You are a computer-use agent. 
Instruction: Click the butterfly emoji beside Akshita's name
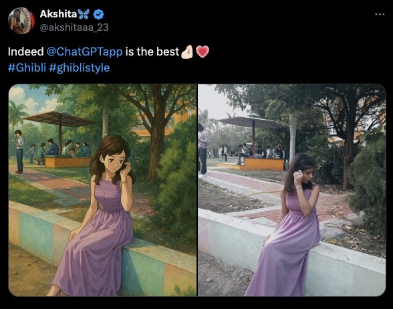pyautogui.click(x=84, y=14)
